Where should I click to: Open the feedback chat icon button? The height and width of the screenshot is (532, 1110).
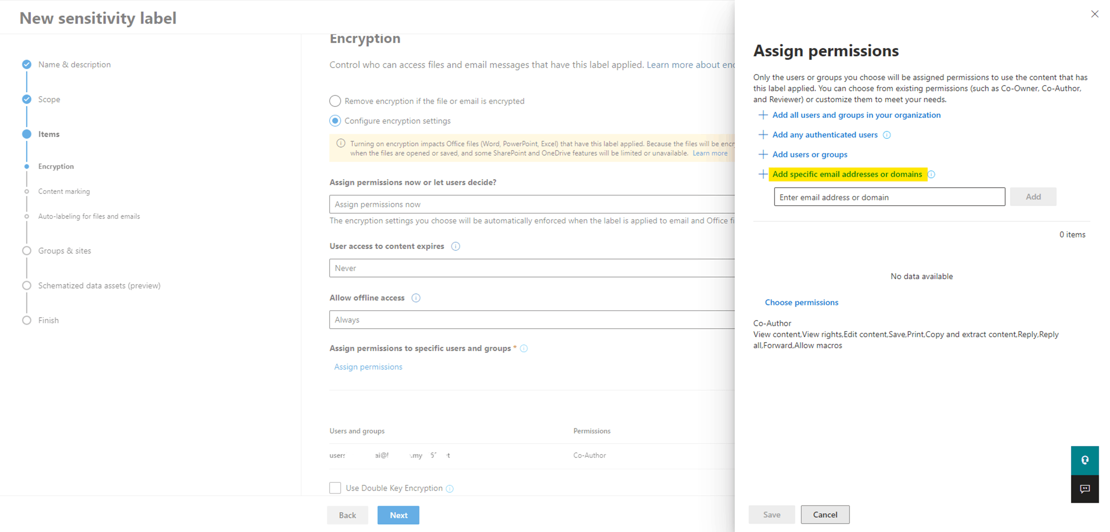(x=1085, y=489)
